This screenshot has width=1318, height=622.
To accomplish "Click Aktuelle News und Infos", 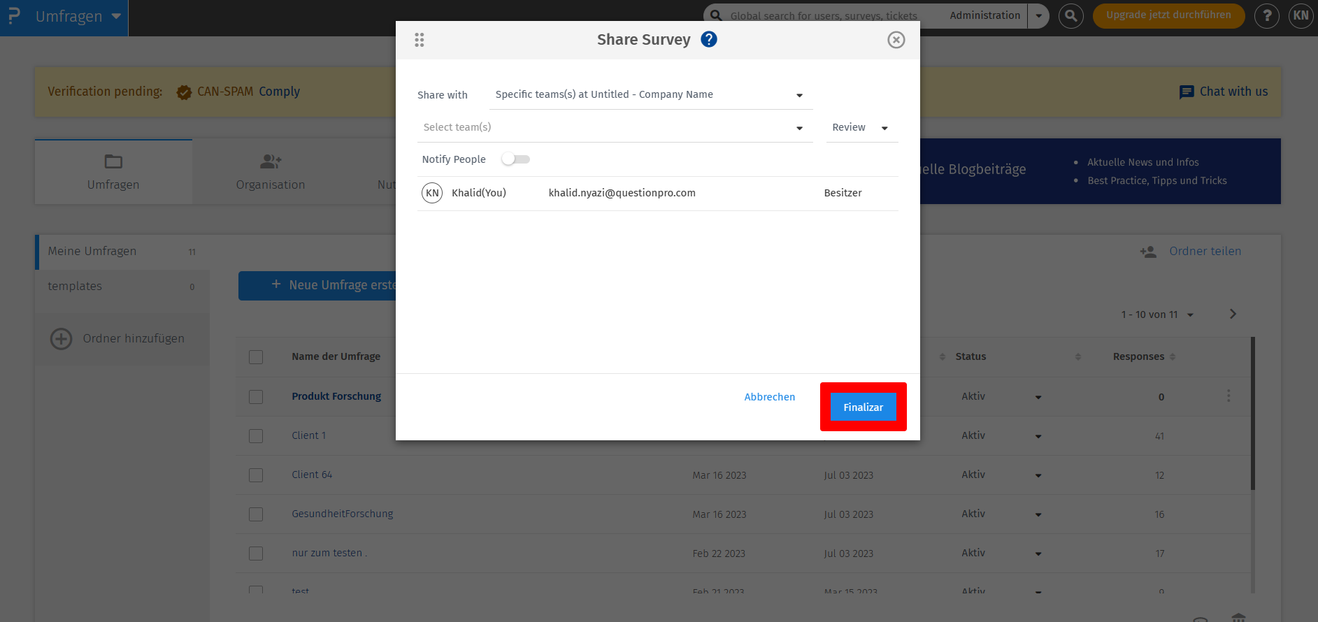I will pos(1142,162).
